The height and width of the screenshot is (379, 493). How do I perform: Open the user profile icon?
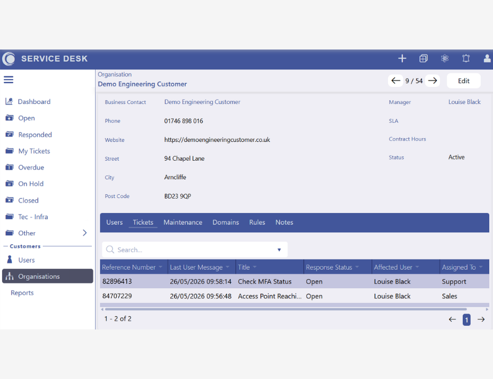click(487, 58)
